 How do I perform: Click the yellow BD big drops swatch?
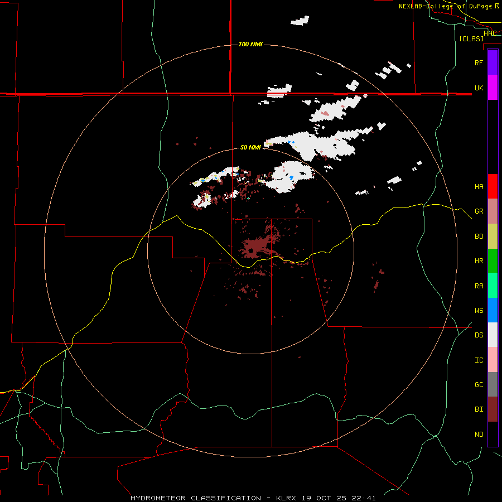point(493,236)
